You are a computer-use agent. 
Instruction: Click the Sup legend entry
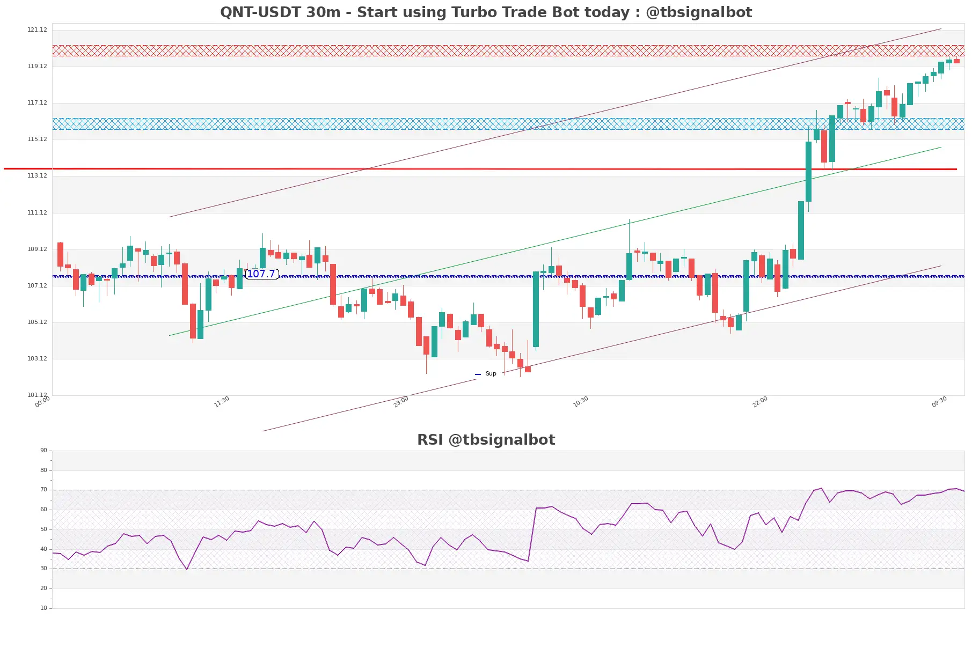point(486,374)
